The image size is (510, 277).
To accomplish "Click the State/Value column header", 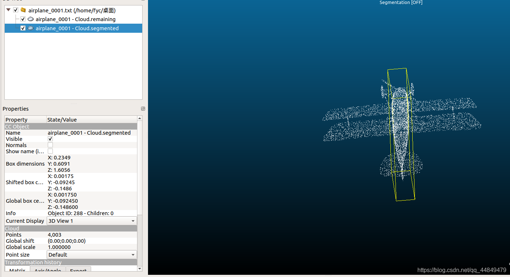I will coord(92,119).
